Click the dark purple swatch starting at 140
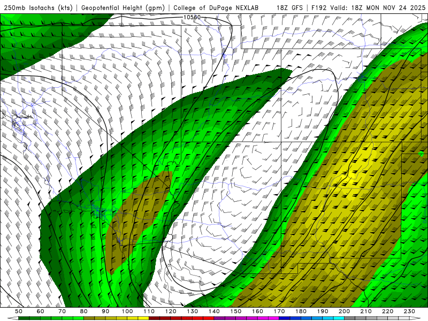Viewport: 428px width, 321px height. (219, 318)
